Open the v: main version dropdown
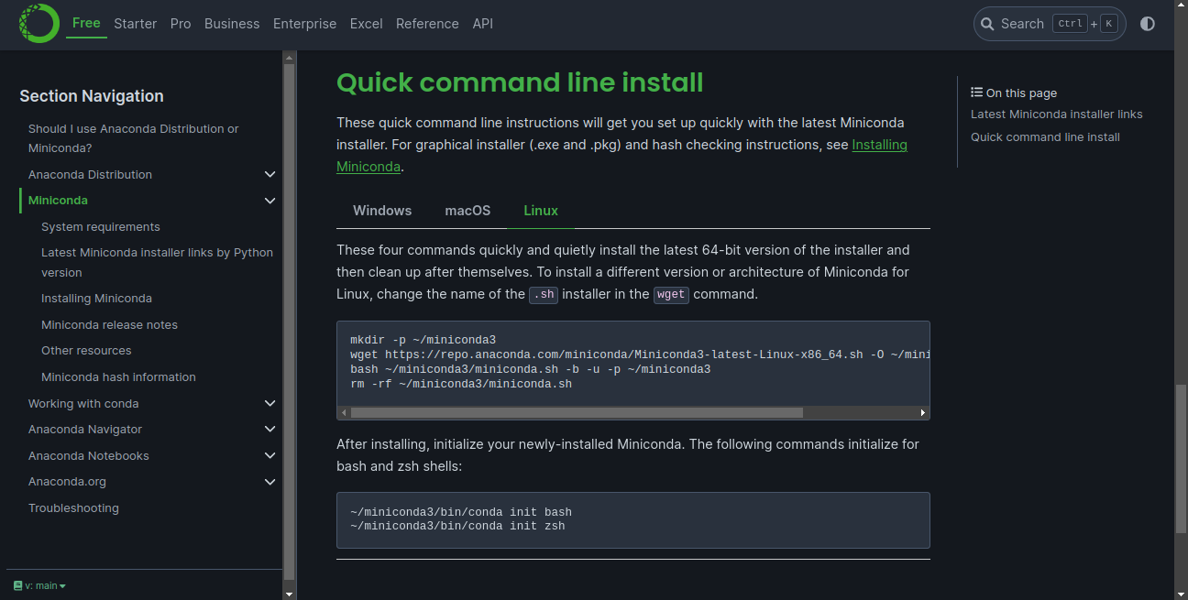 click(40, 585)
